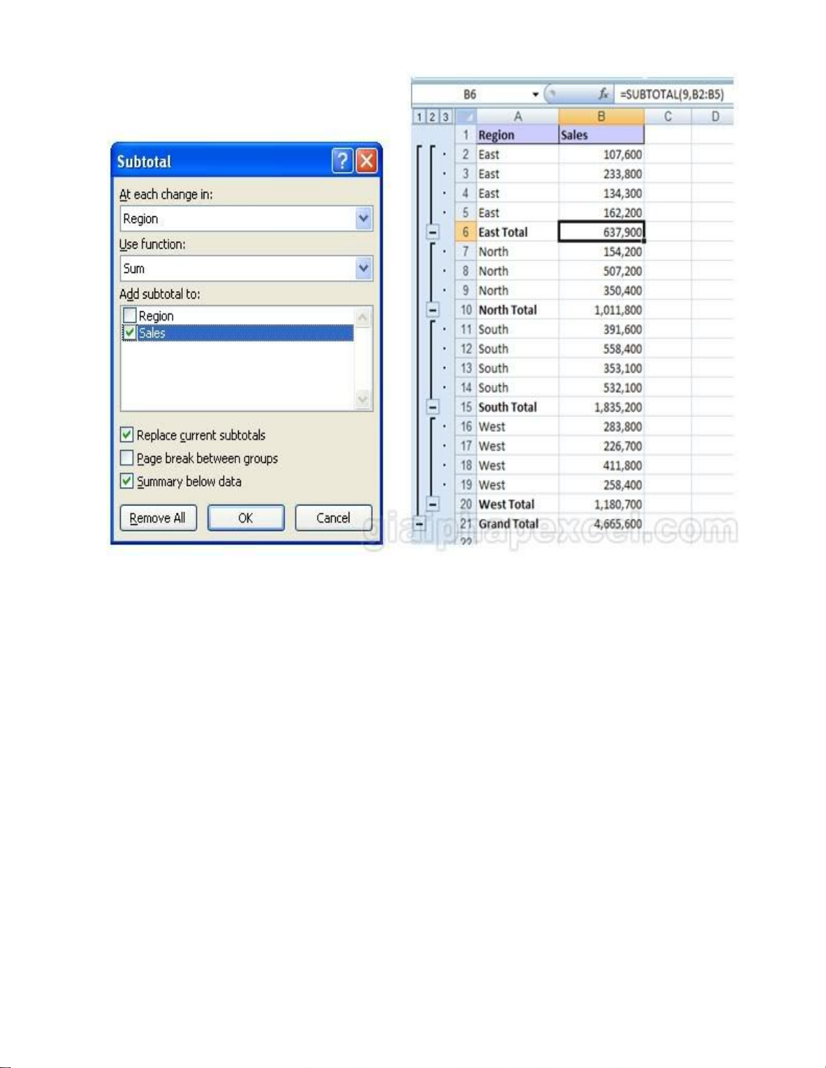Check the Region checkbox in list
The width and height of the screenshot is (826, 1068).
[130, 315]
